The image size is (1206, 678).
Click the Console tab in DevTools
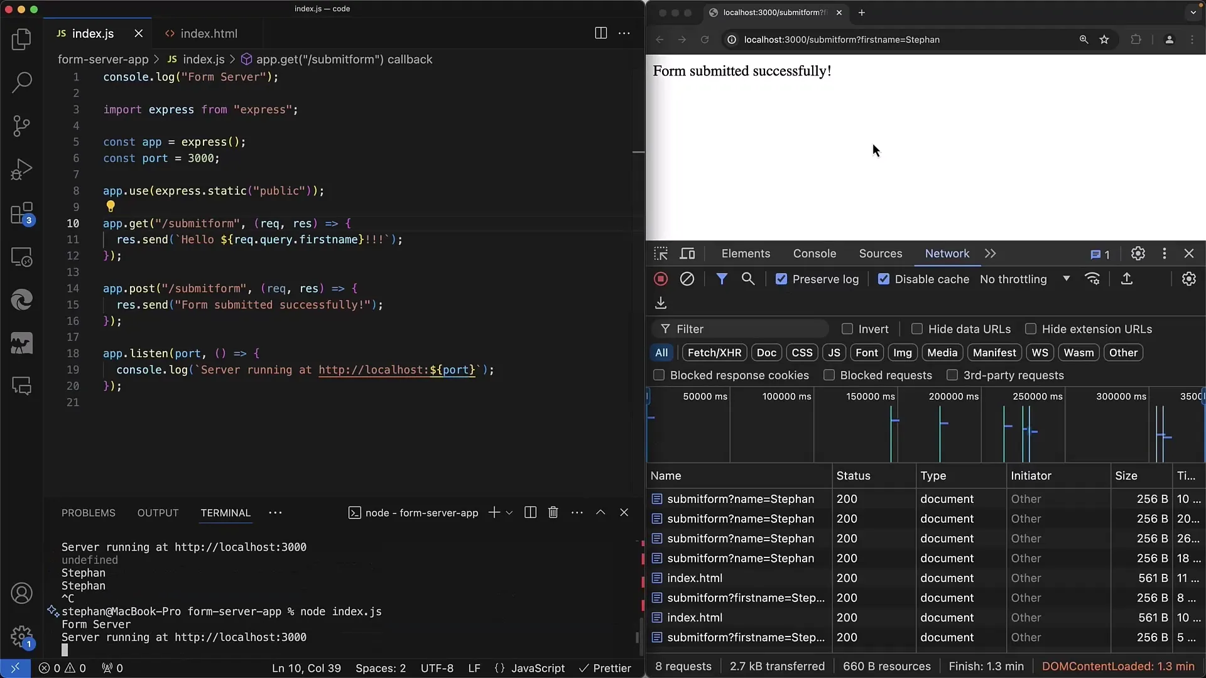pos(814,254)
